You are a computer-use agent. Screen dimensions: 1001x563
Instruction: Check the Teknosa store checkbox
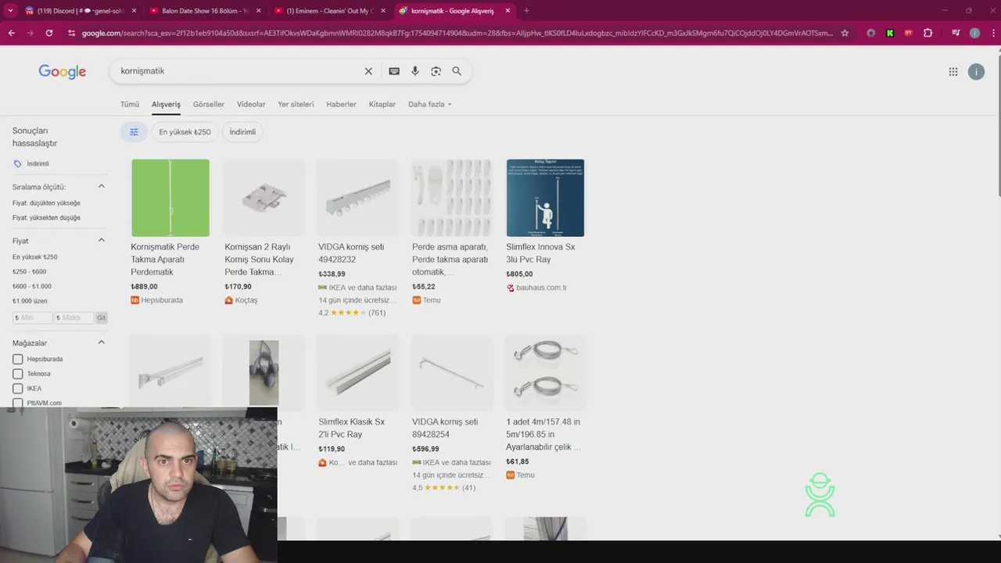tap(18, 374)
